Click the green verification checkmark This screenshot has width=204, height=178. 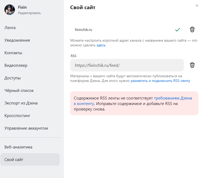tap(178, 30)
